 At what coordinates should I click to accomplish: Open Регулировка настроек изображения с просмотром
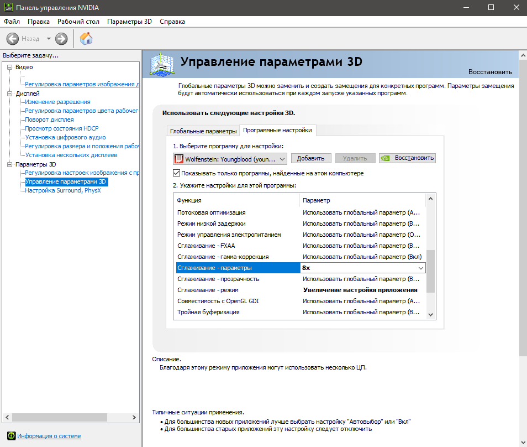pyautogui.click(x=82, y=173)
